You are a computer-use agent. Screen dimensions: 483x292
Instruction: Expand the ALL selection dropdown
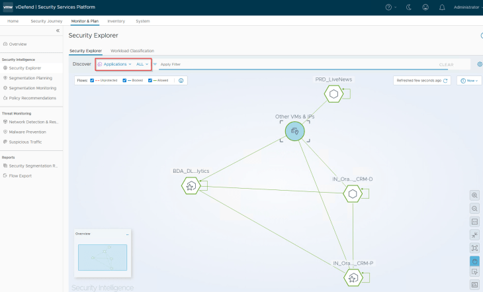(x=142, y=64)
